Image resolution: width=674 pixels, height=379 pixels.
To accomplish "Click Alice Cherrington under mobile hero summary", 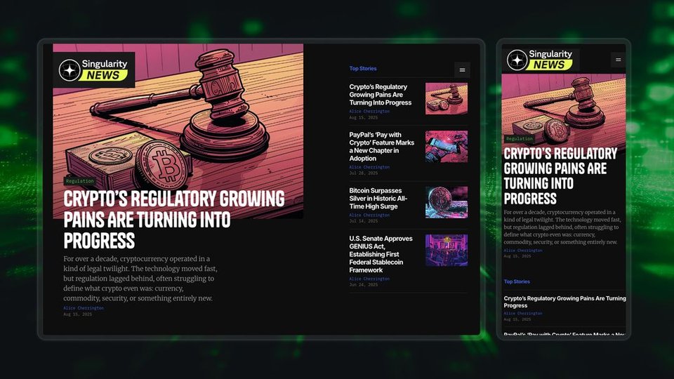I will [x=522, y=250].
